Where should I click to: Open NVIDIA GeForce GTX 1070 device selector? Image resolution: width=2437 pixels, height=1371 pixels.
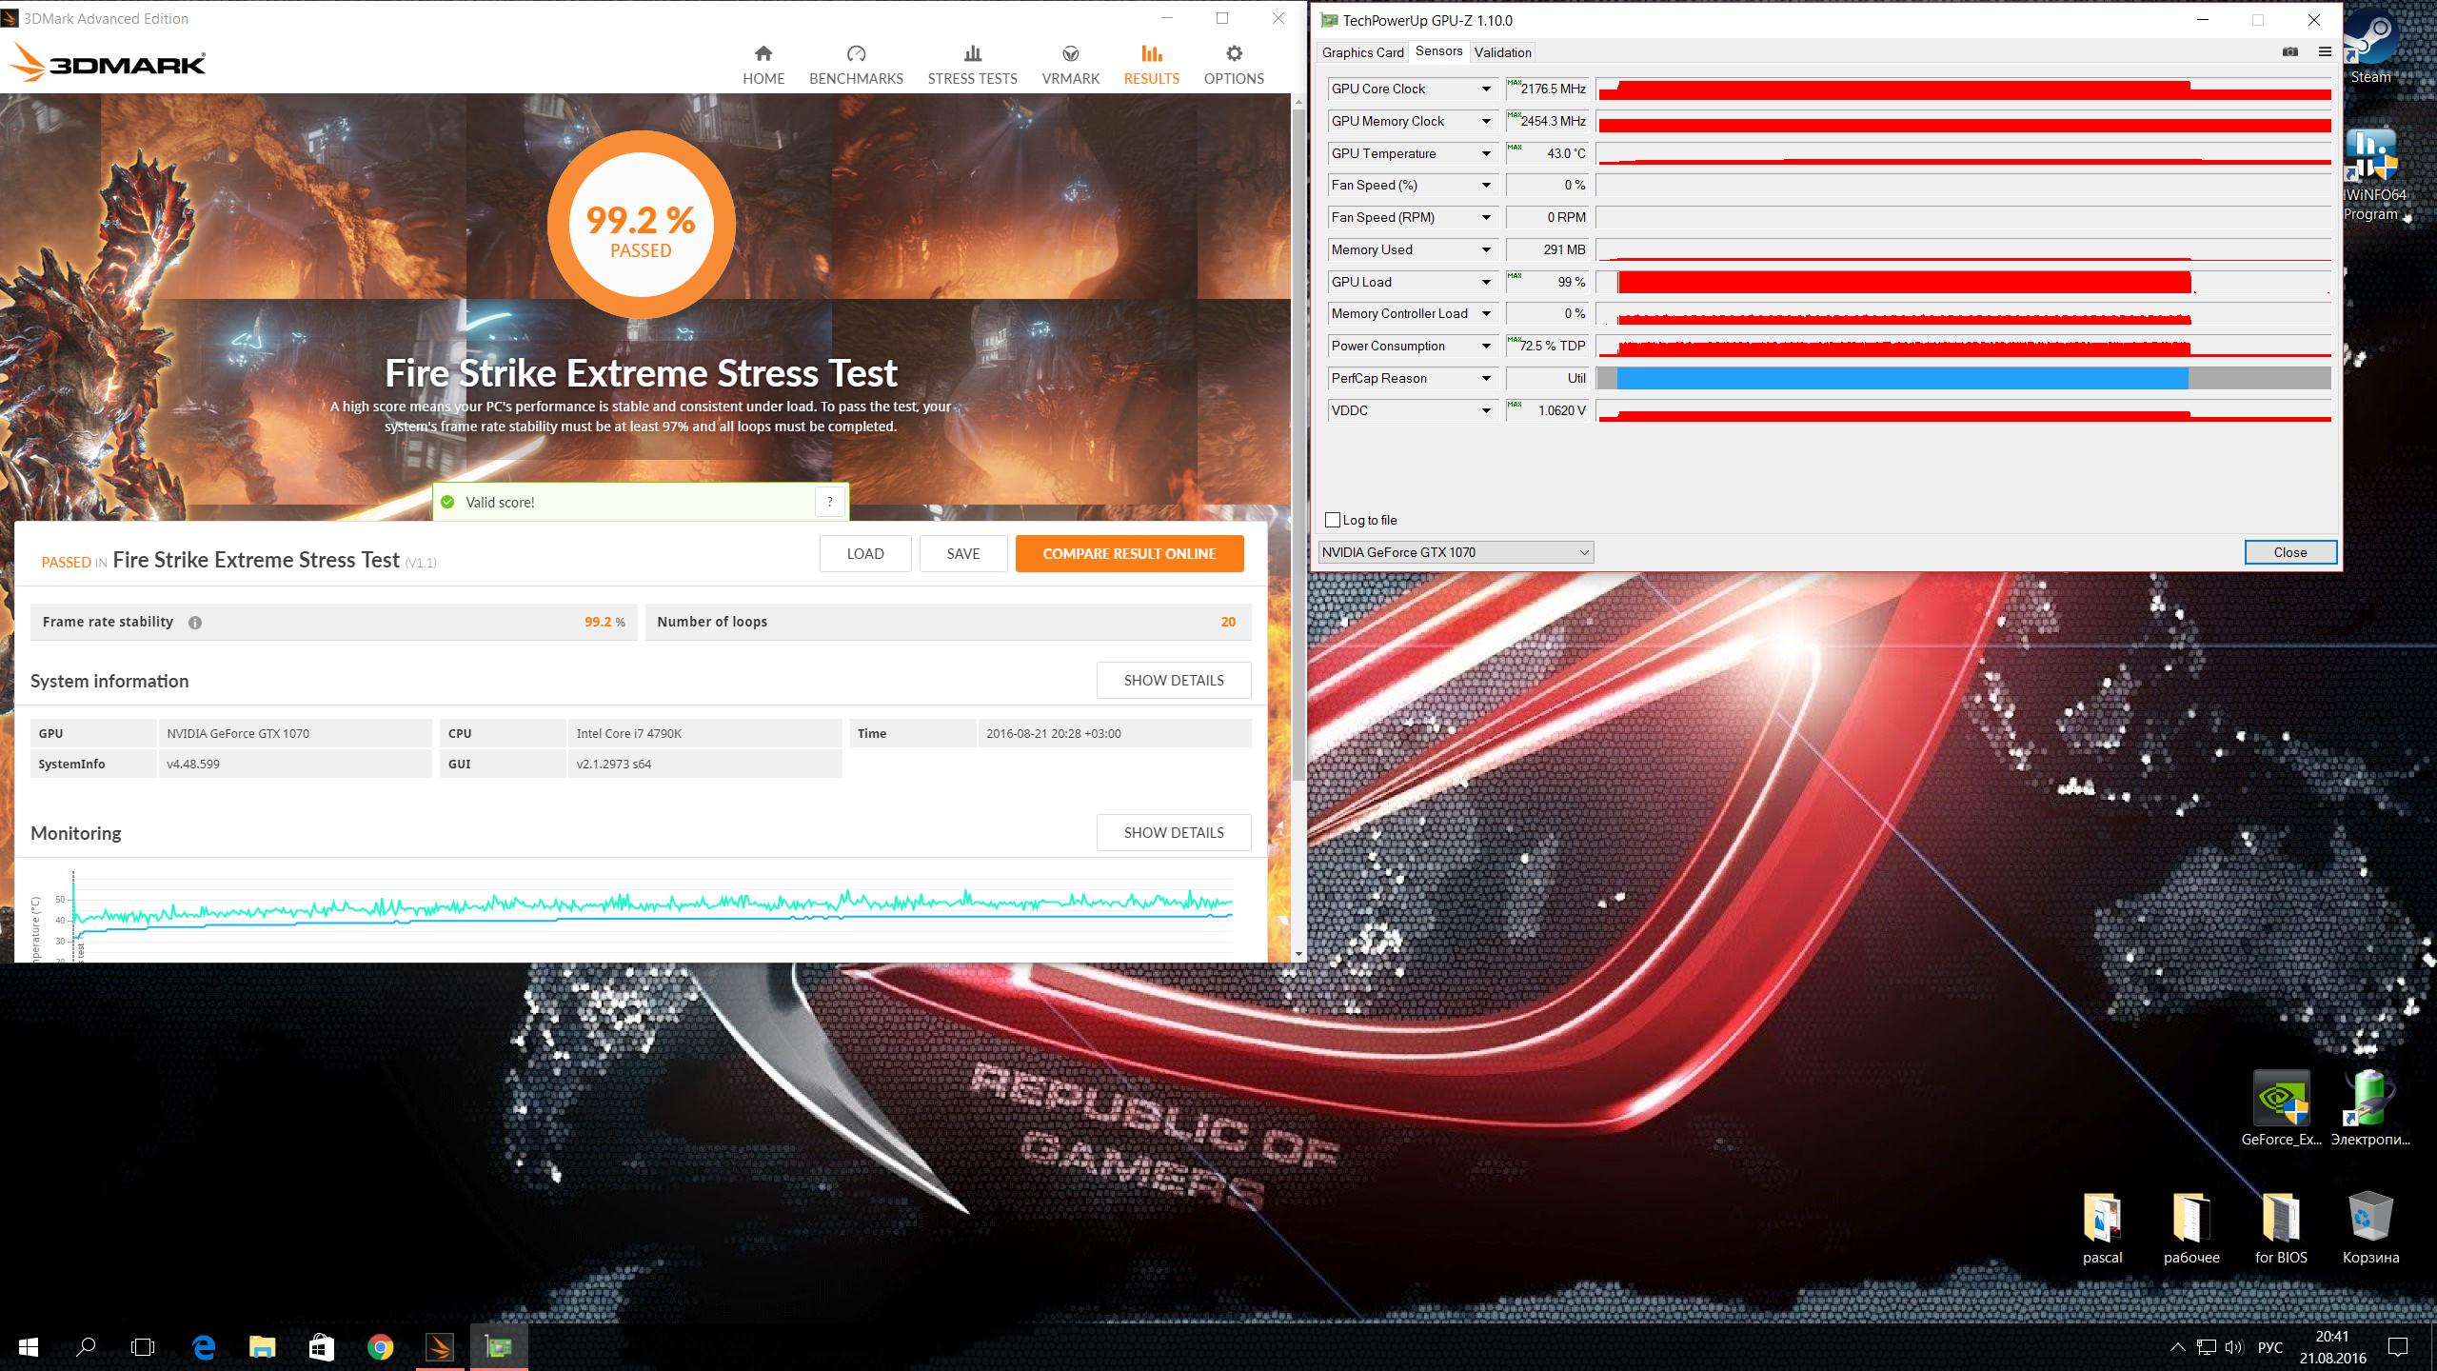1456,552
